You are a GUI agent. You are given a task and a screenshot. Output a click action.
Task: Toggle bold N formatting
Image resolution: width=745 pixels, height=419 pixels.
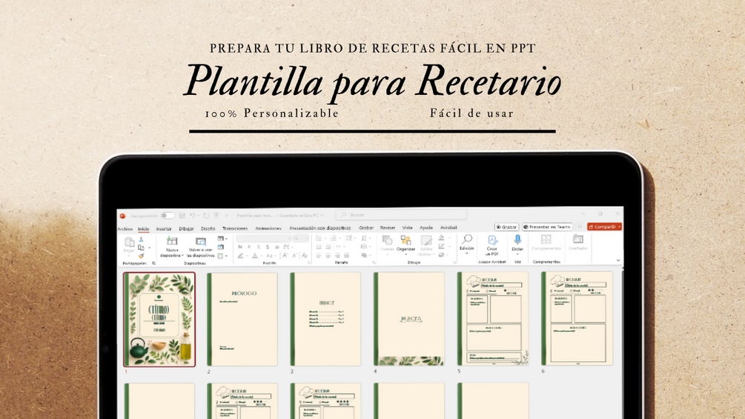click(240, 247)
